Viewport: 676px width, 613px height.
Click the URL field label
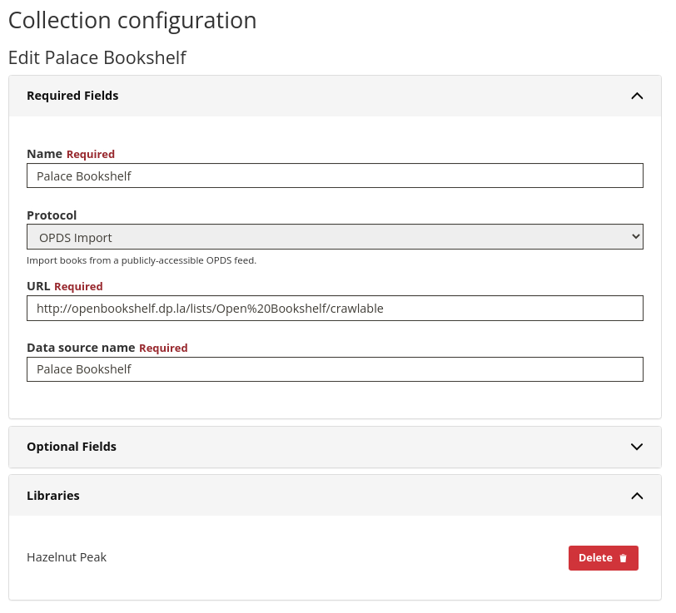38,286
